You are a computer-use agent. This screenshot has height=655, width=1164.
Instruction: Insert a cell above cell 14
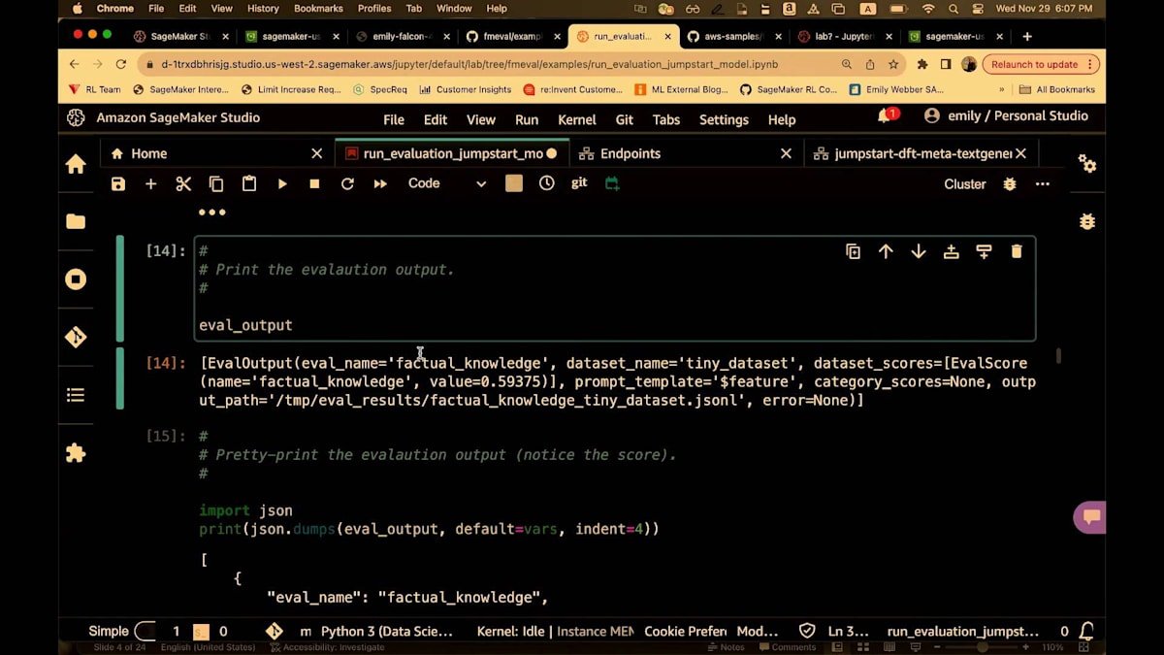(x=952, y=251)
